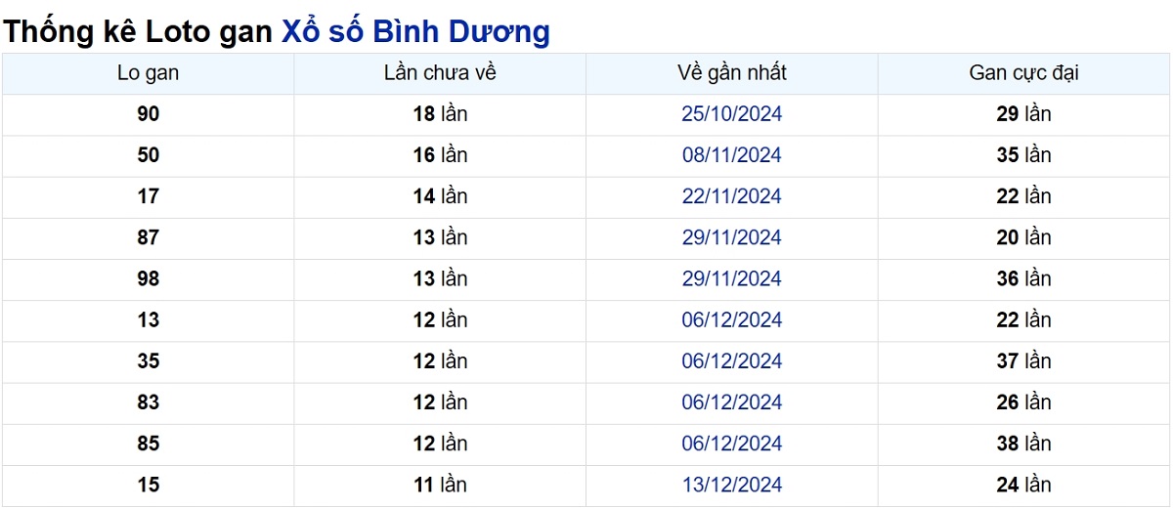This screenshot has height=508, width=1173.
Task: Select the Gan cực đại column header
Action: (1024, 73)
